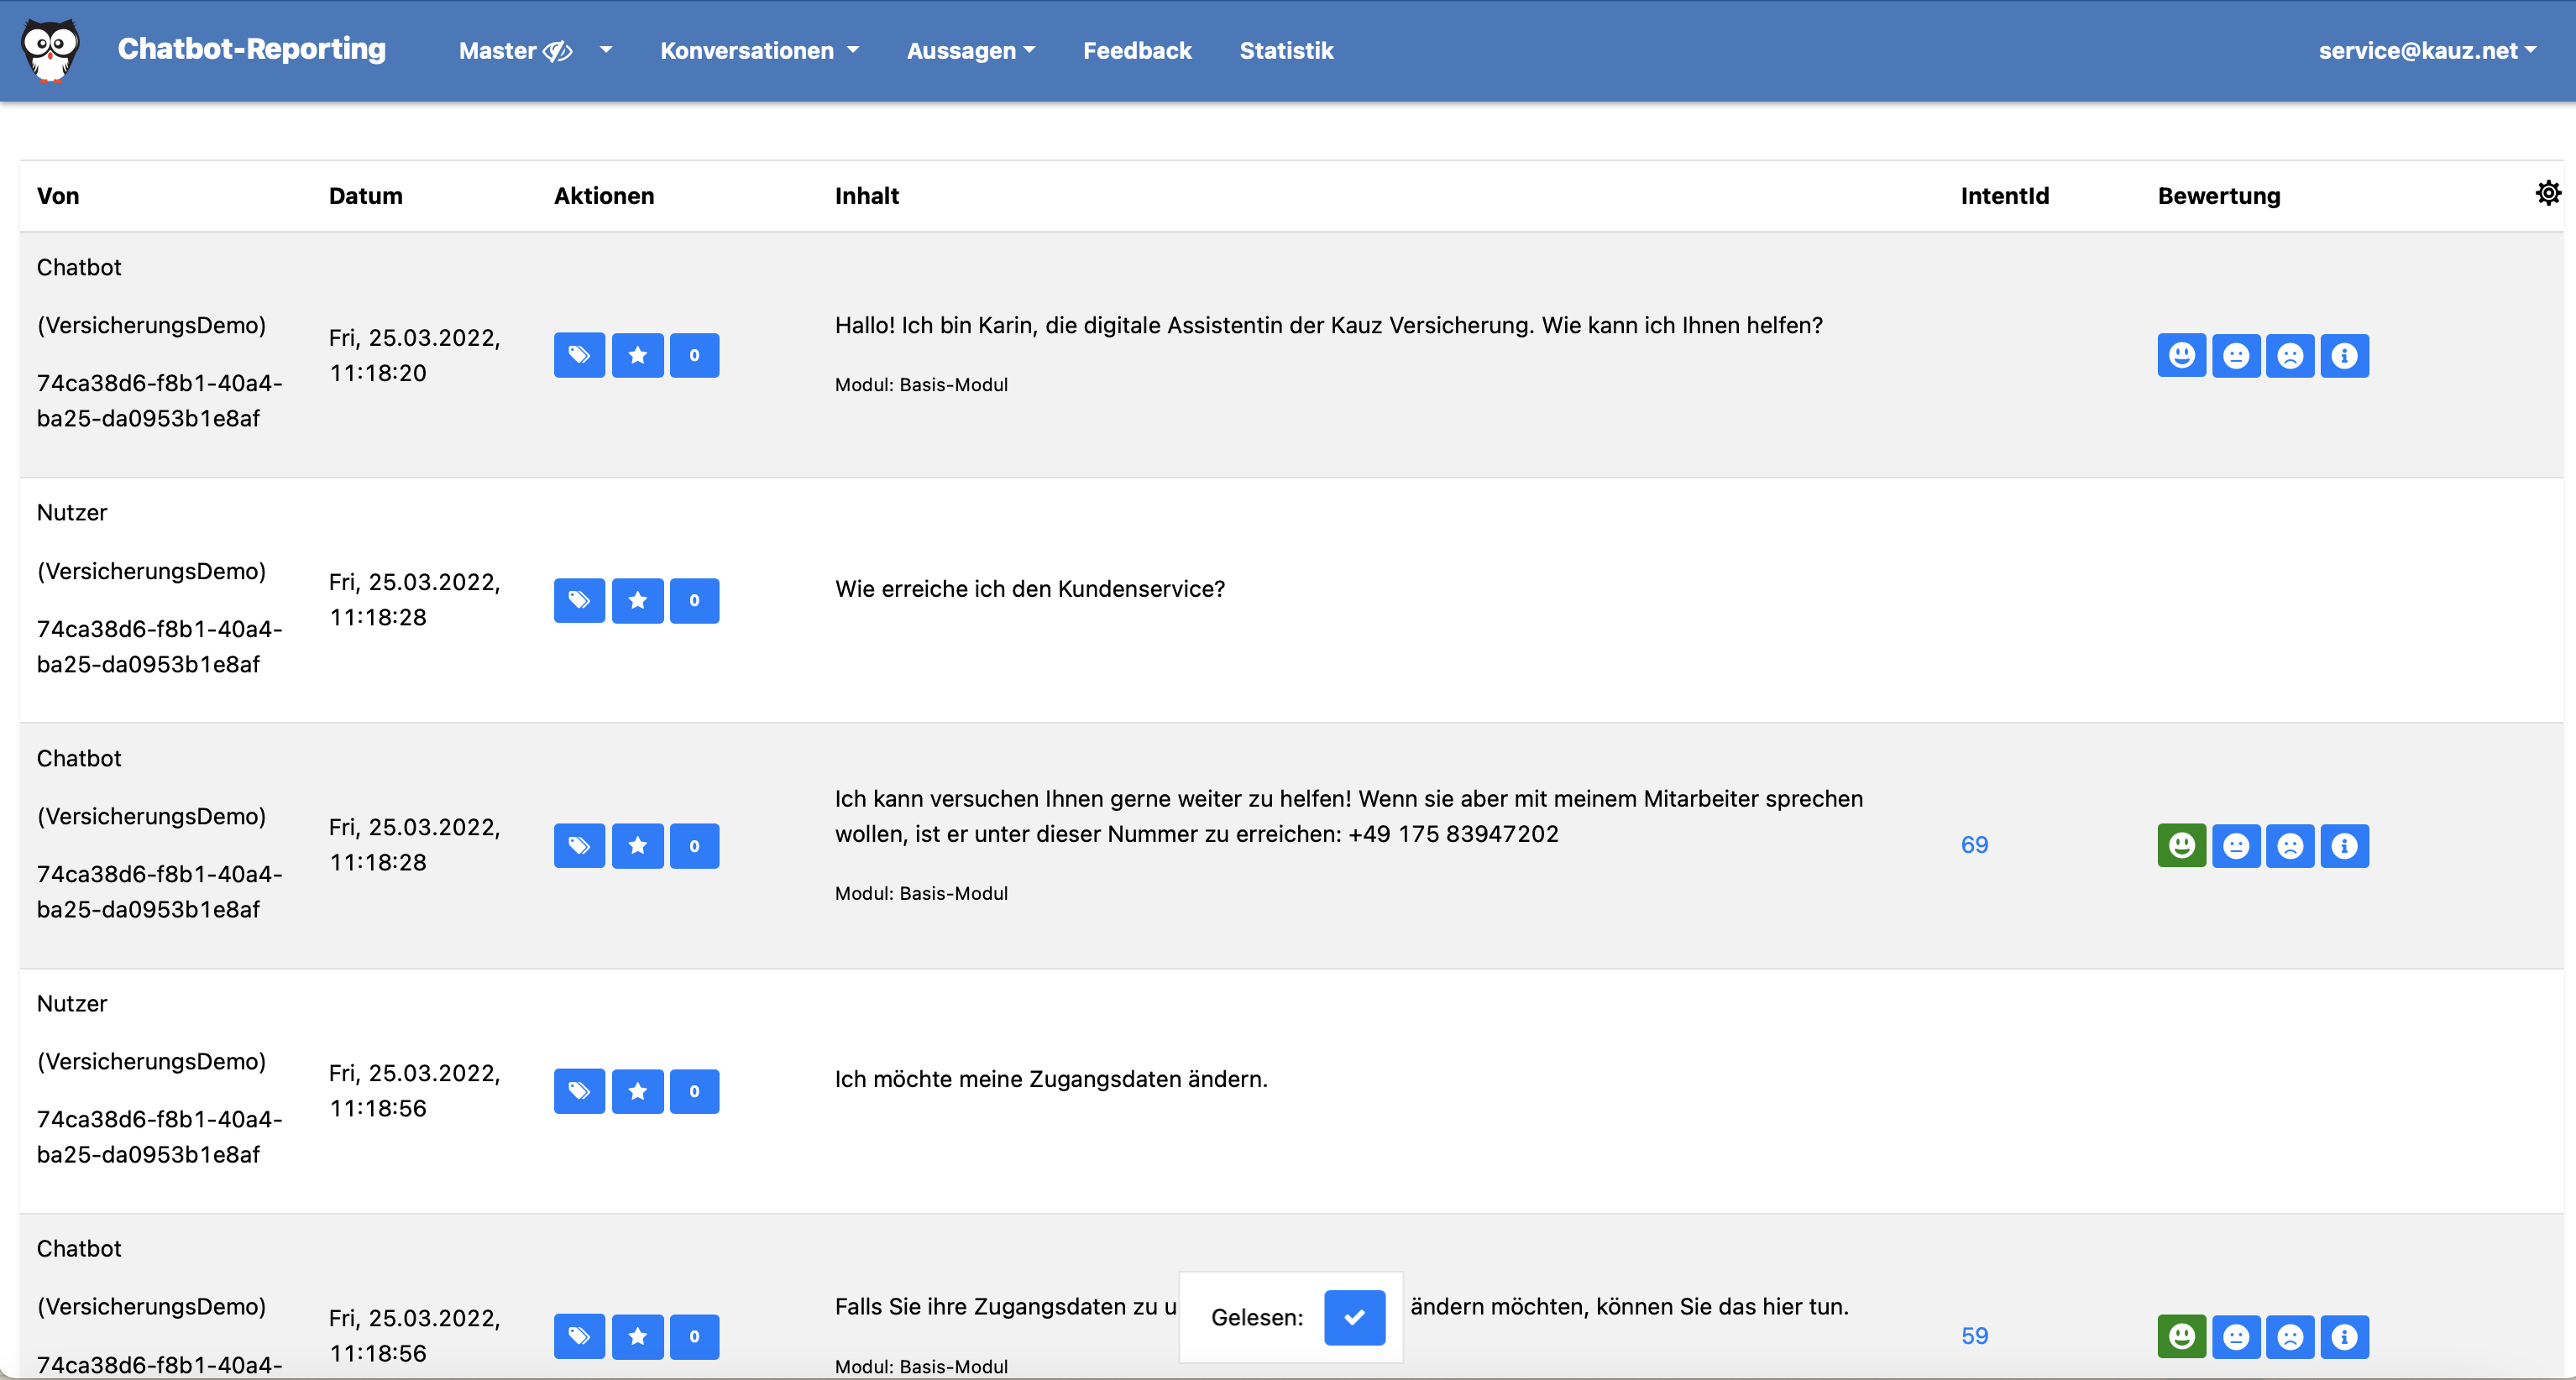
Task: Click the Datum column header
Action: tap(365, 195)
